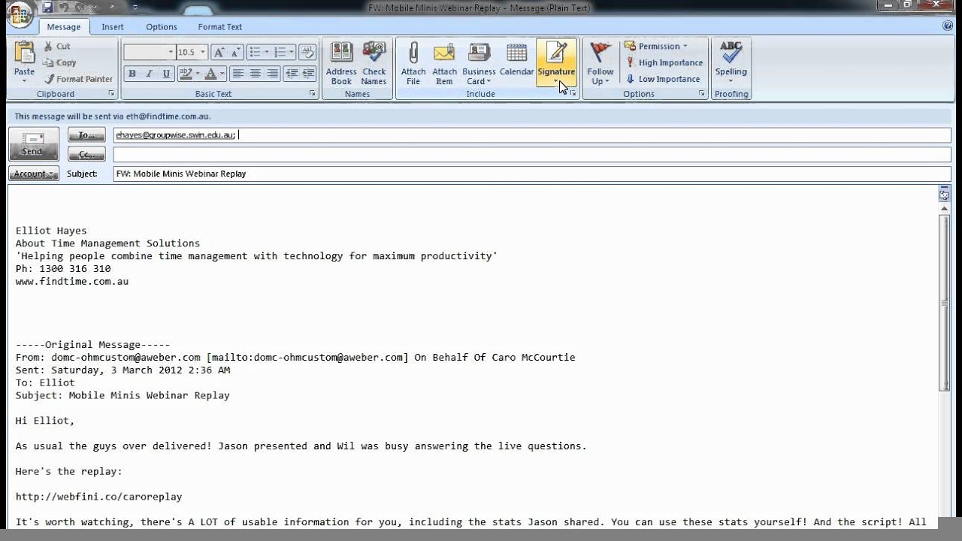Toggle Italic formatting
The height and width of the screenshot is (541, 962).
pos(149,74)
